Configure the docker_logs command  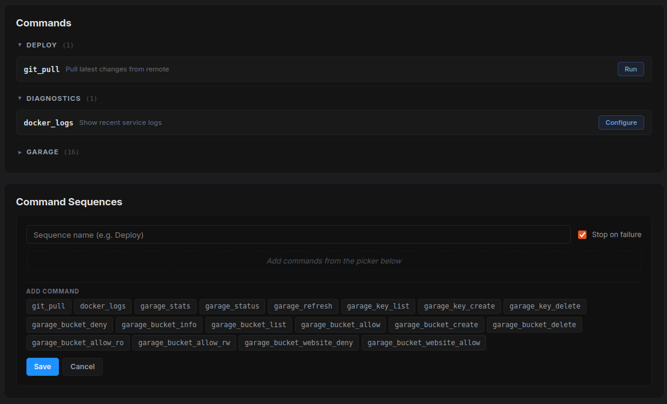tap(621, 123)
